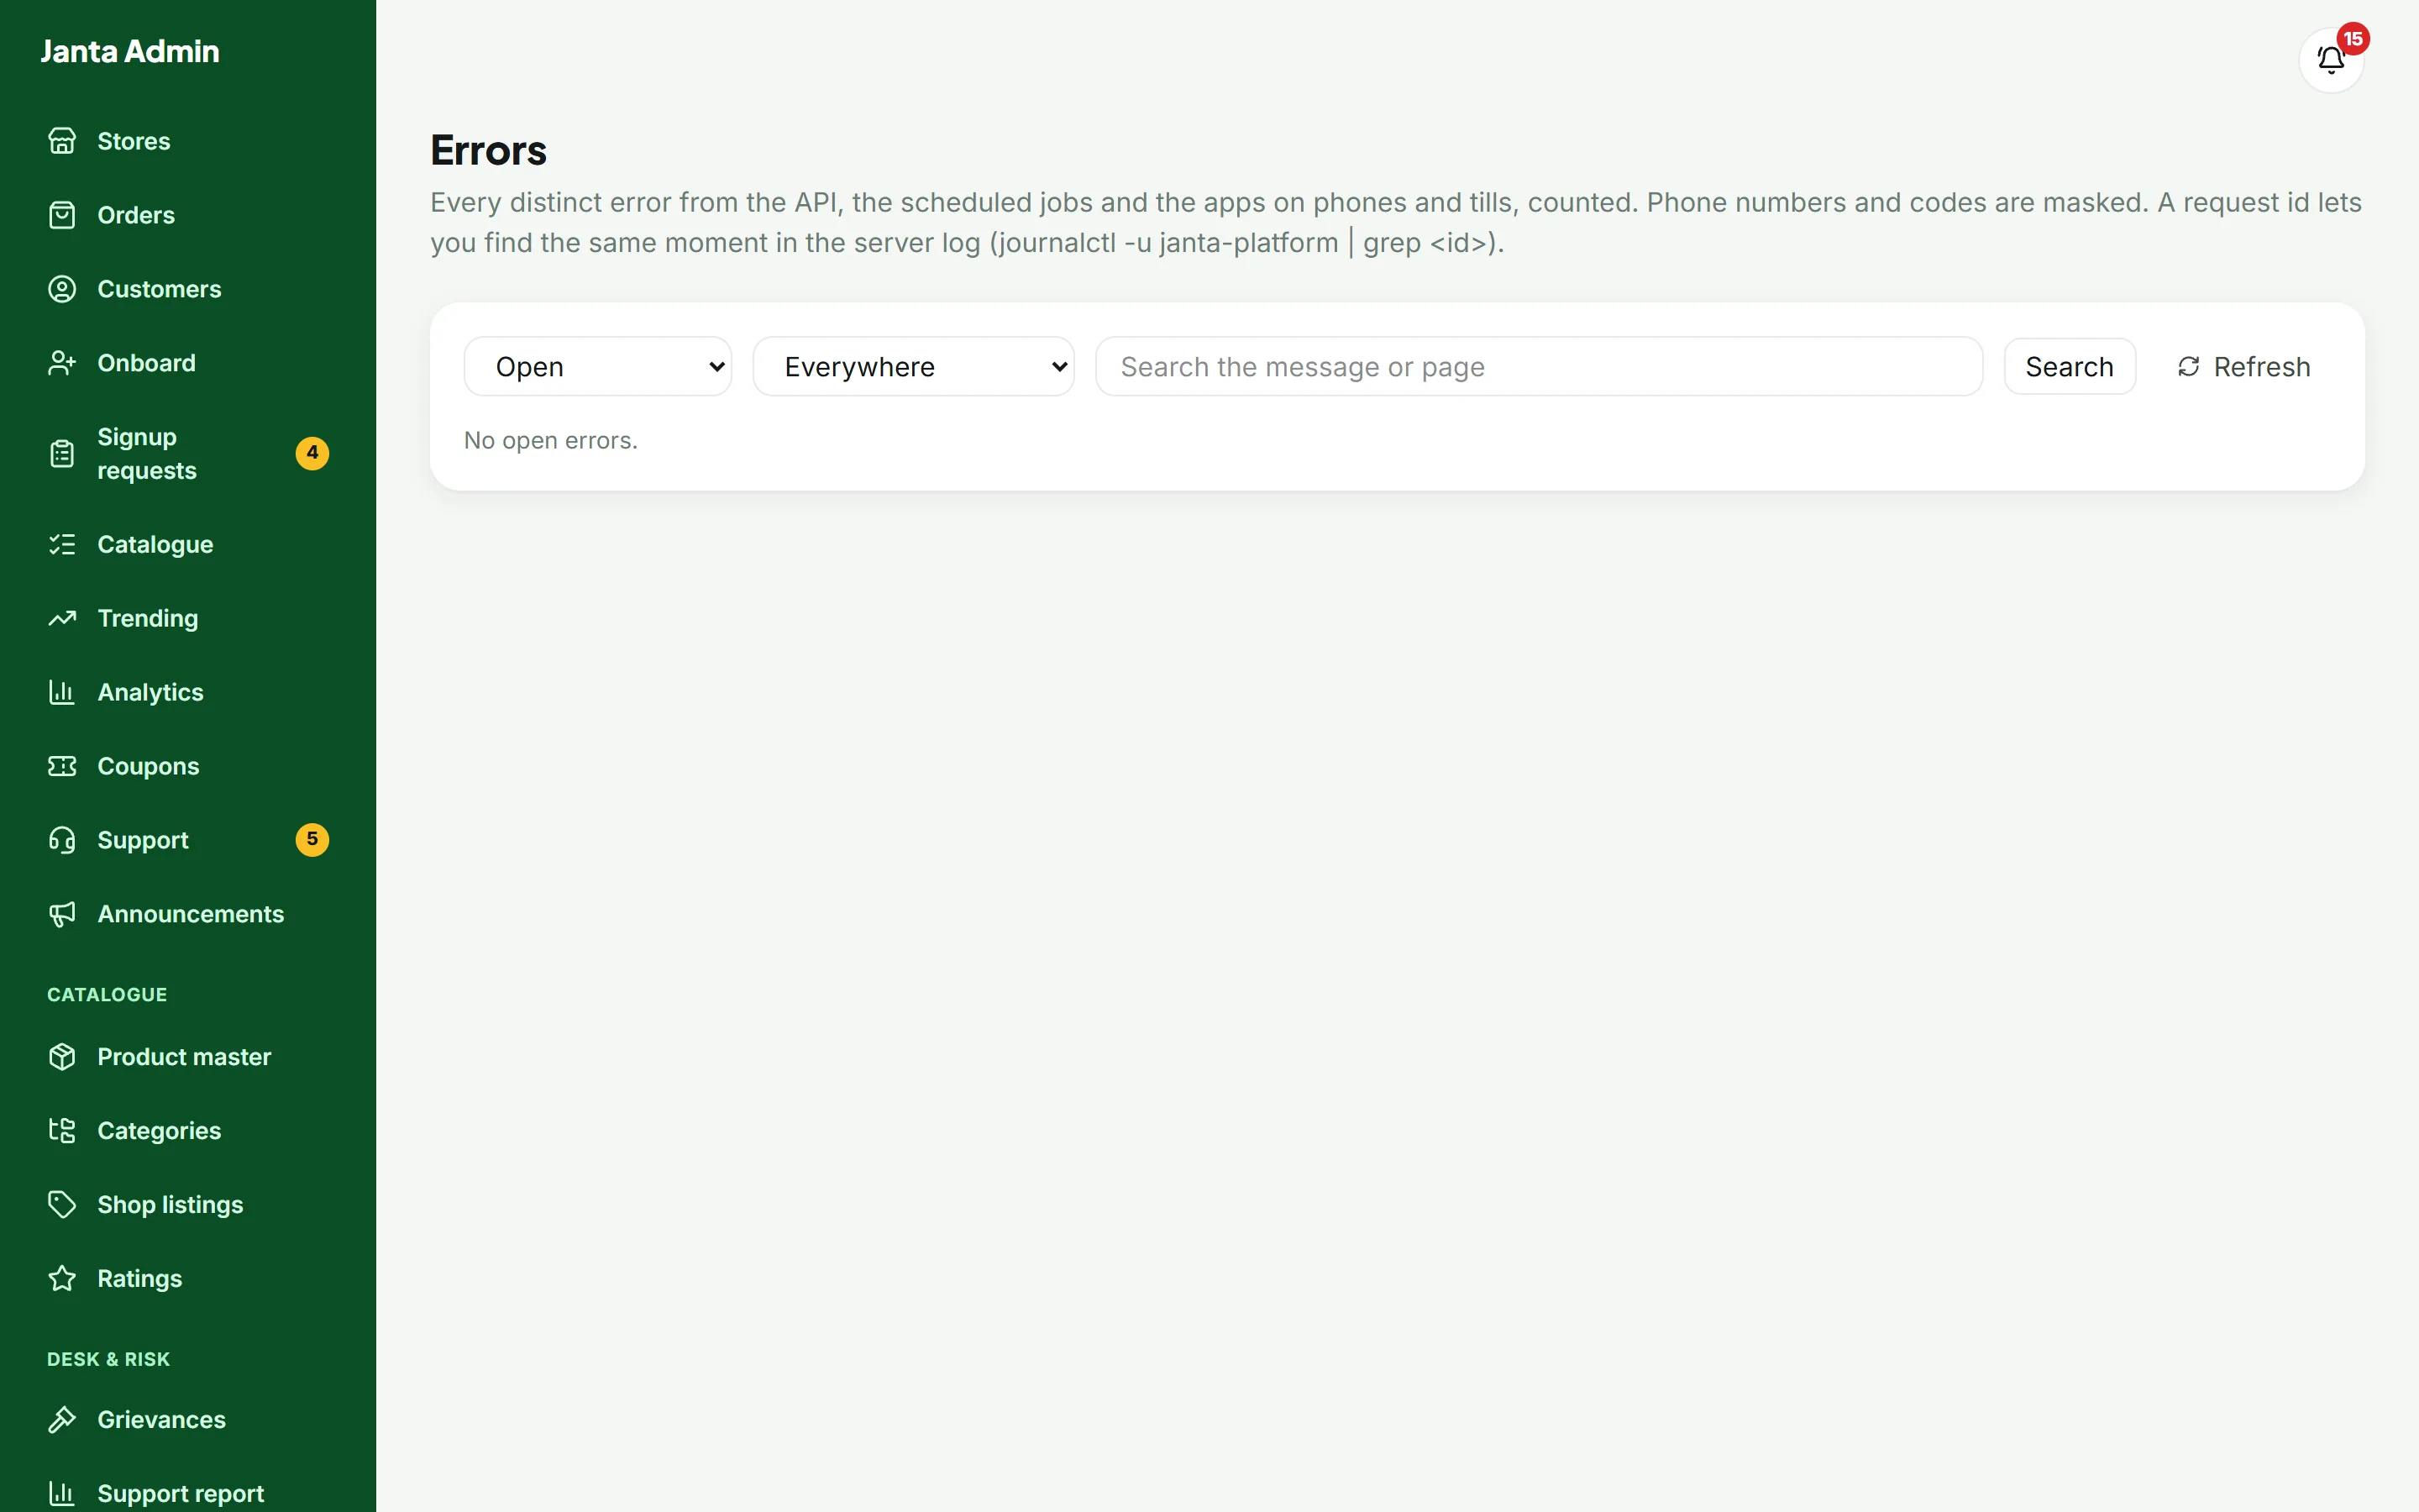The width and height of the screenshot is (2419, 1512).
Task: Open Coupons page
Action: [x=188, y=766]
